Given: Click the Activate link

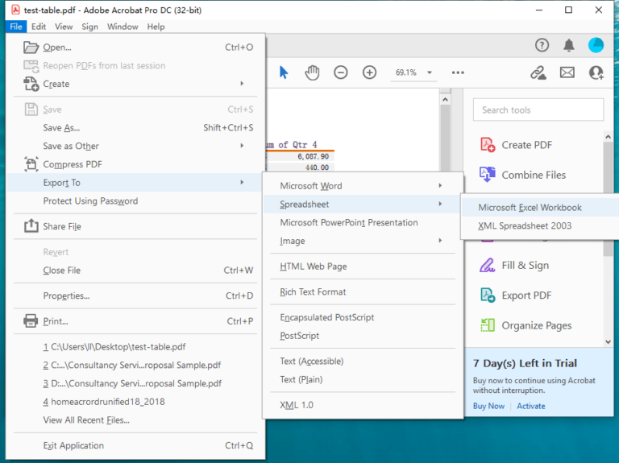Looking at the screenshot, I should coord(531,406).
